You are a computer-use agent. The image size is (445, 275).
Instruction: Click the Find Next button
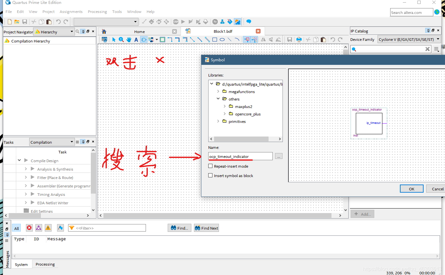[x=206, y=228]
